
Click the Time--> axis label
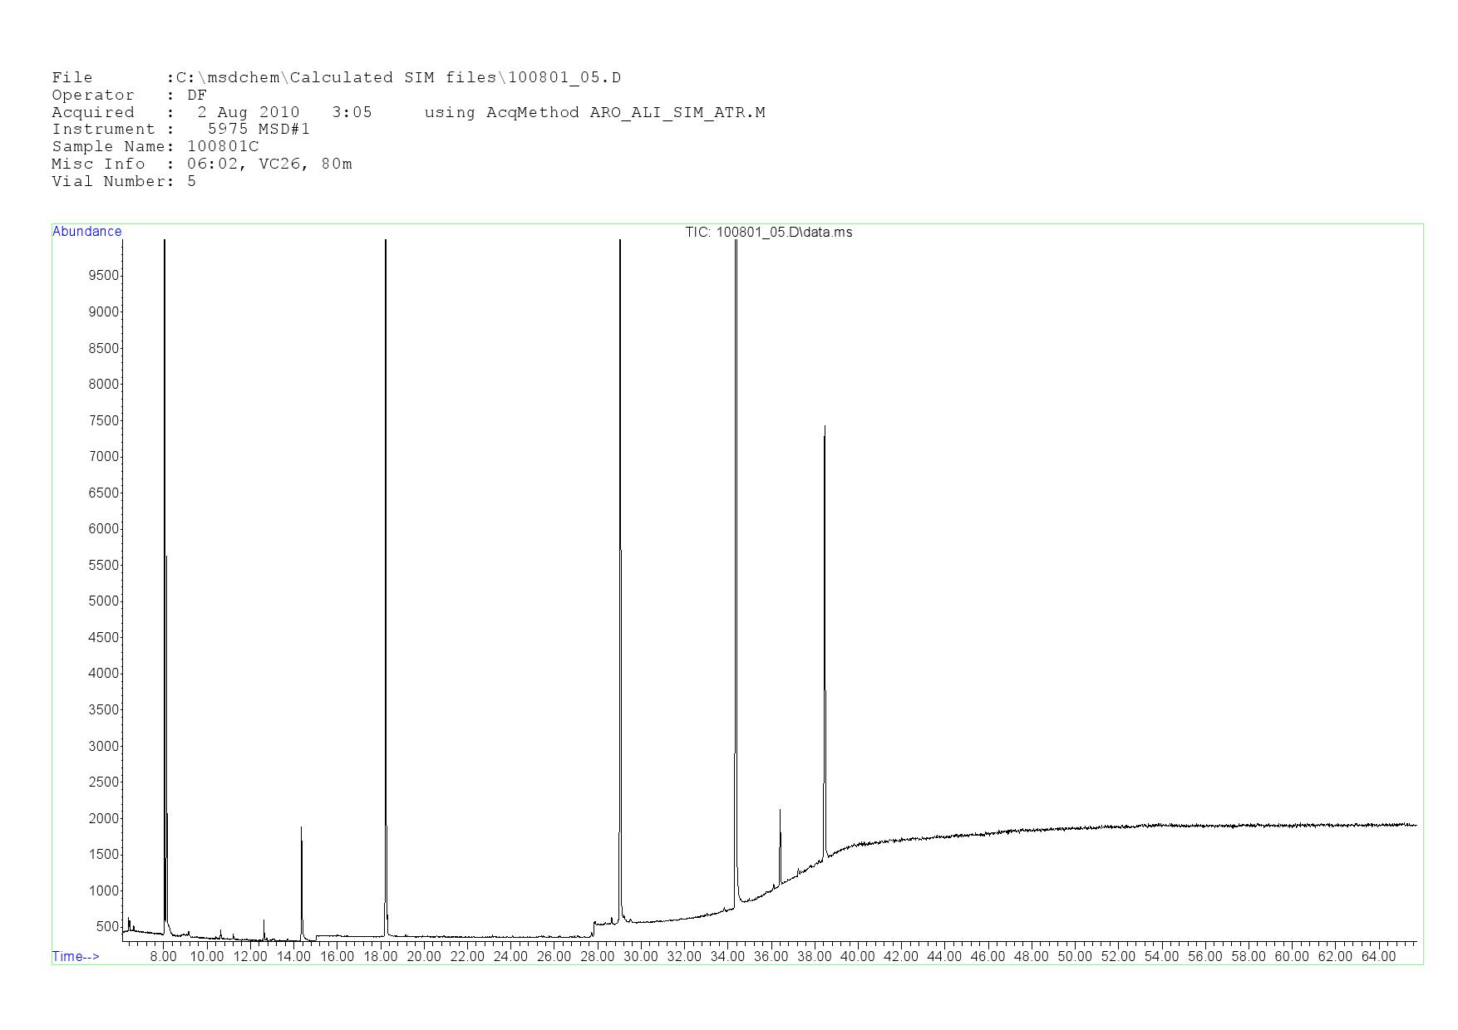point(76,956)
